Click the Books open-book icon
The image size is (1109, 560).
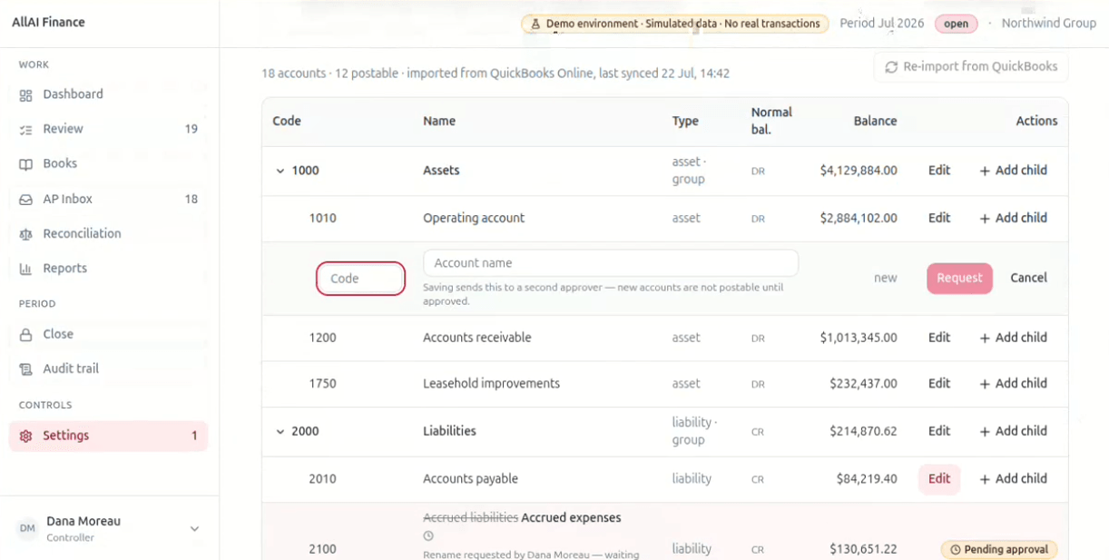point(25,164)
